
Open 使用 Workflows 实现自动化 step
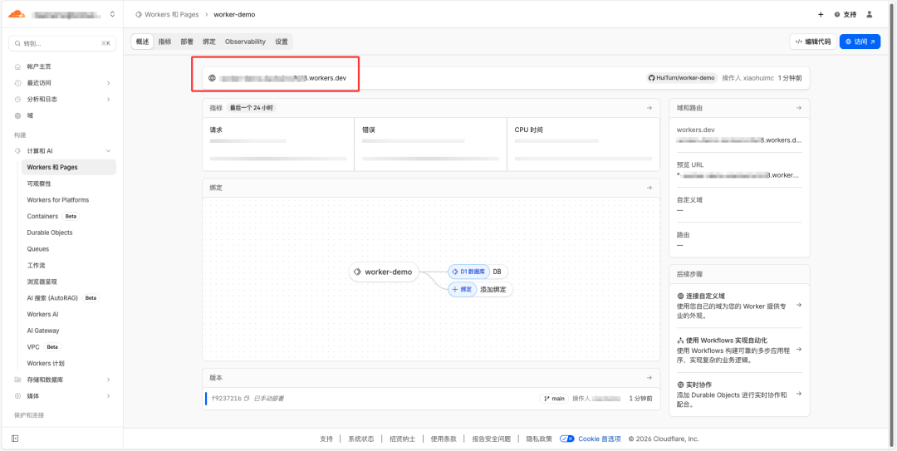click(x=739, y=350)
